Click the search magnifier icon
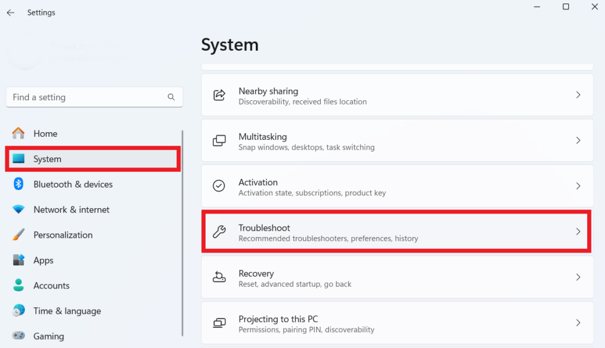Image resolution: width=605 pixels, height=348 pixels. tap(171, 97)
